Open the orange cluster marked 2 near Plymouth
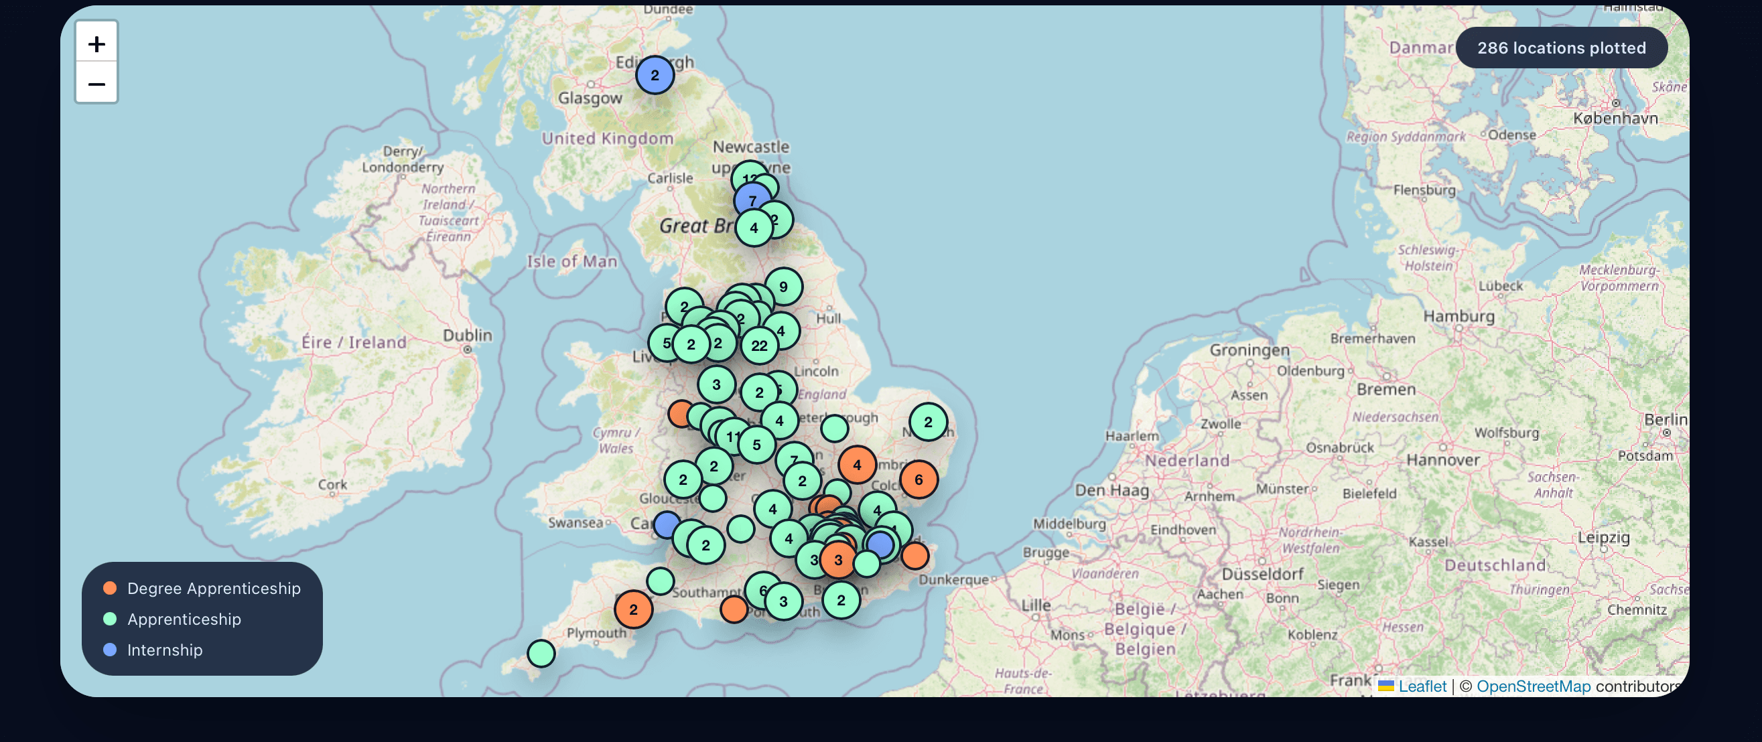The height and width of the screenshot is (742, 1762). [x=633, y=609]
